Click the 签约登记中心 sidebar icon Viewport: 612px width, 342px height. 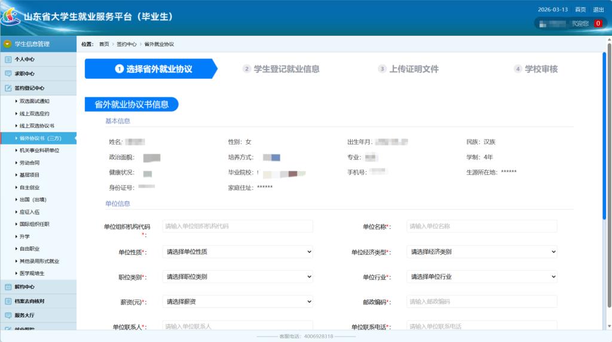8,88
